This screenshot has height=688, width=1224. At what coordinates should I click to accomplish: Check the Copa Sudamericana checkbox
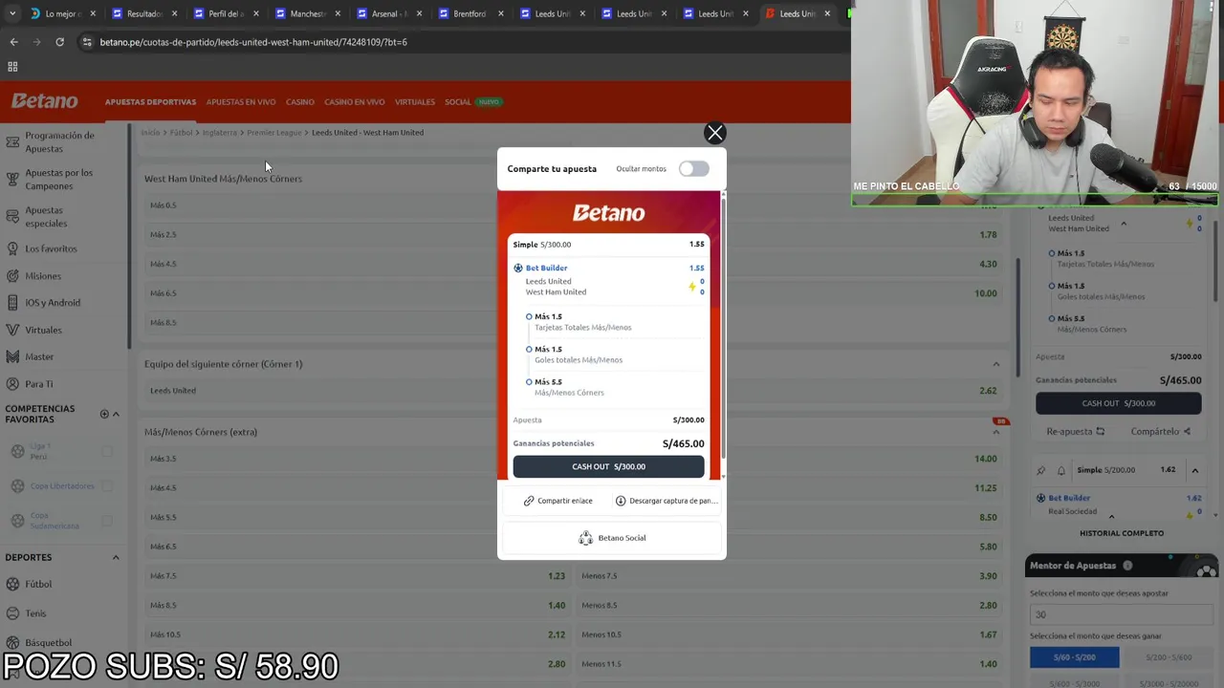point(107,521)
